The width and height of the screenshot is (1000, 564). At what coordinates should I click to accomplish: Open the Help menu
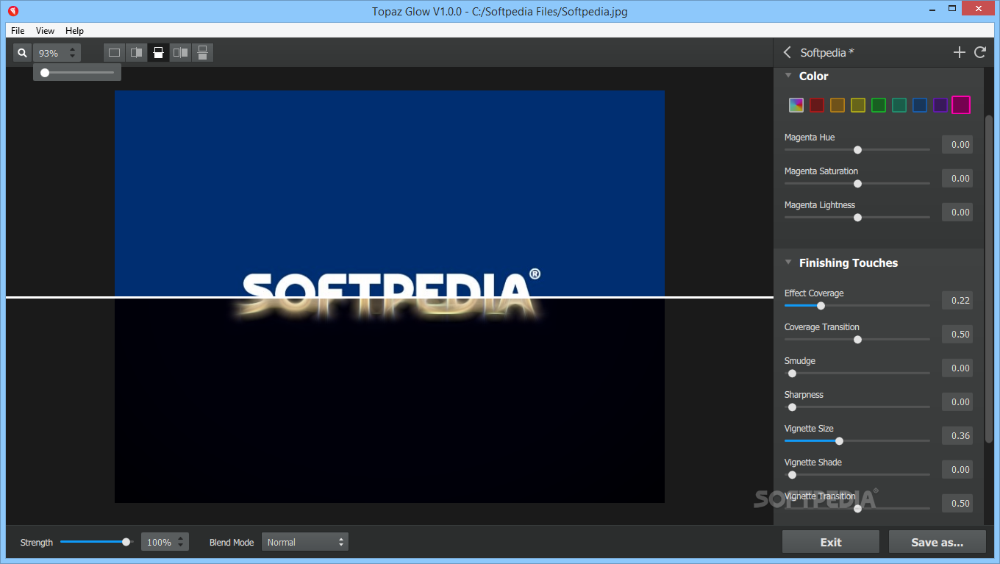pyautogui.click(x=74, y=31)
